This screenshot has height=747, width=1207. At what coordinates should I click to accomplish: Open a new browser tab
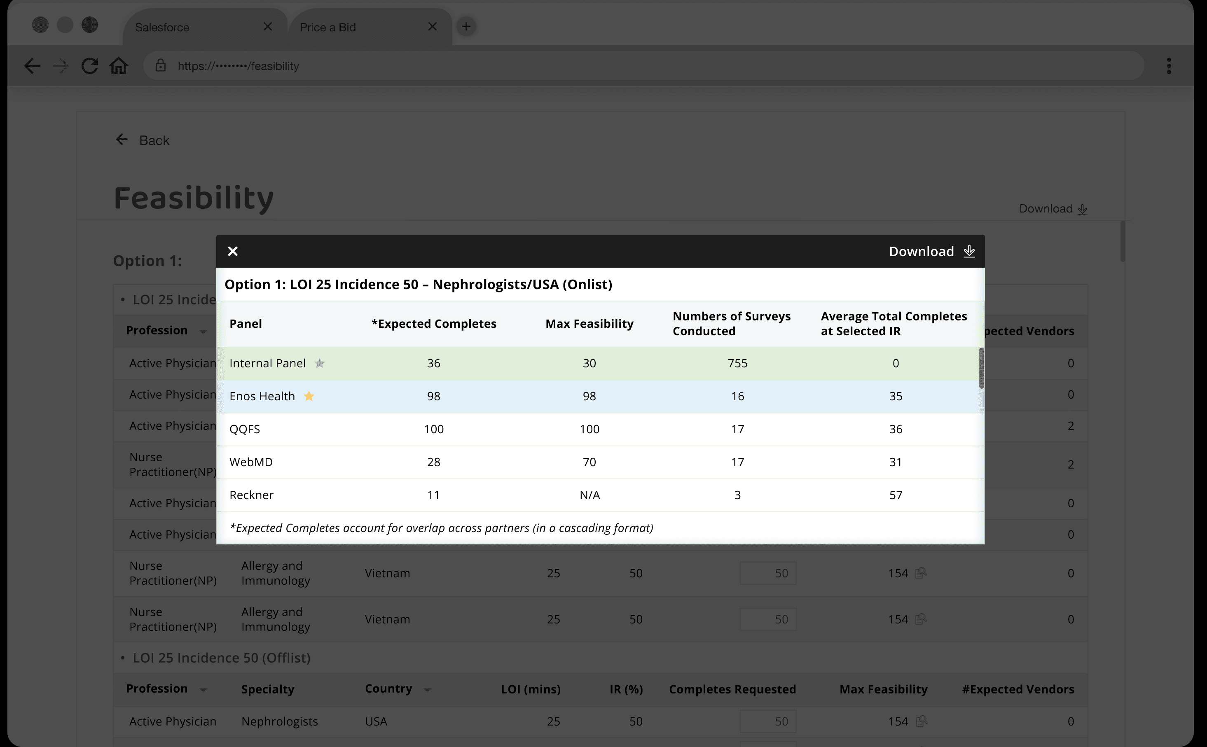click(x=466, y=26)
